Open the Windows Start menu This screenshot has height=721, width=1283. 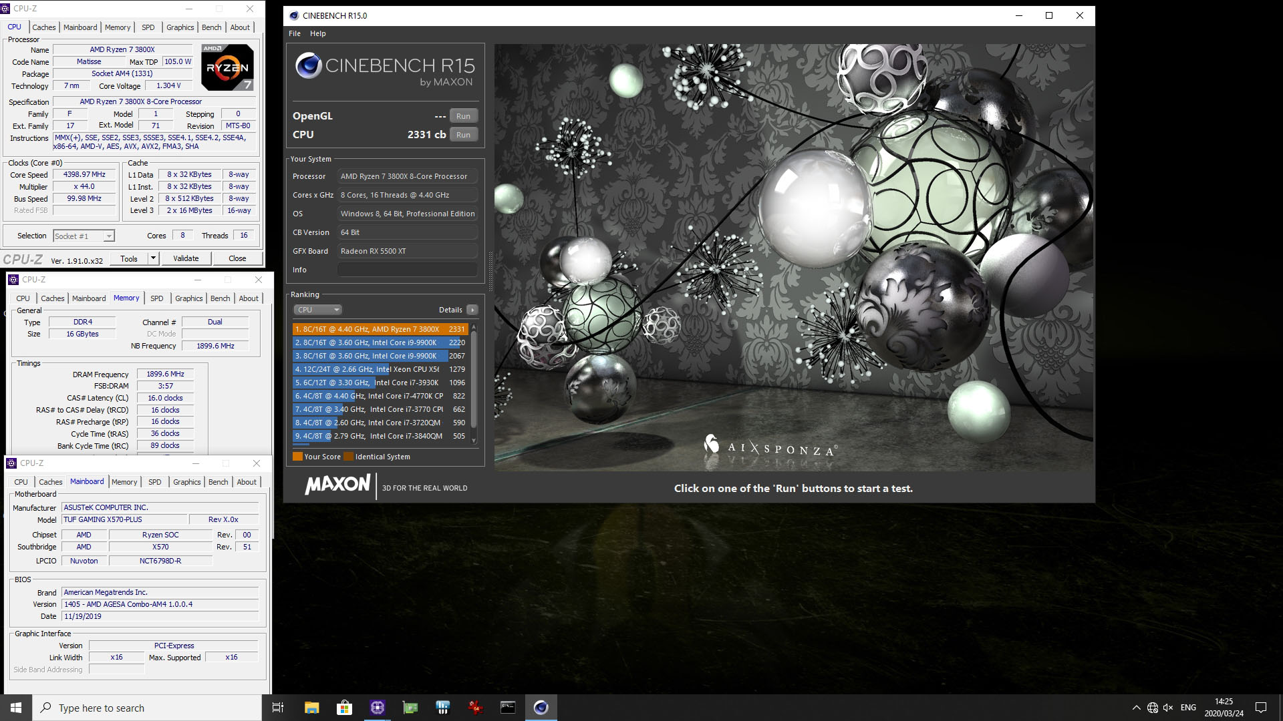pyautogui.click(x=16, y=708)
